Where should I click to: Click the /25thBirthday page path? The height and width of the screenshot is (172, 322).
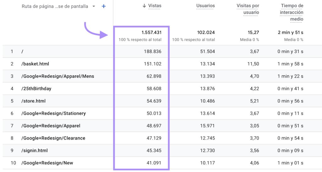point(36,89)
